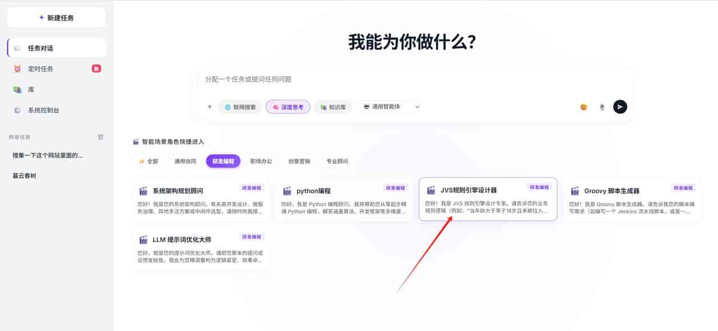Click the 研发编程 tag on python编程 card
Screen dimensions: 718x331
point(395,188)
